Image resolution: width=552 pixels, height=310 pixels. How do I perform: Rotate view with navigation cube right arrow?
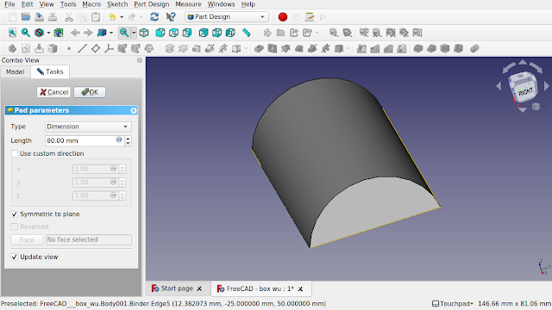click(x=546, y=86)
